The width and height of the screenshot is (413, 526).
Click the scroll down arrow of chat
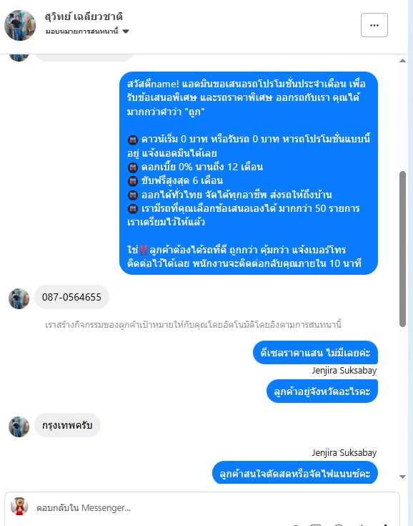[x=402, y=477]
